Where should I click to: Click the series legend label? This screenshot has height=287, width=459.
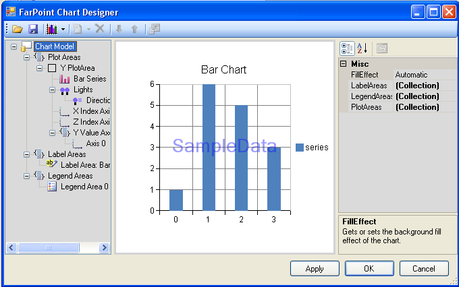(x=317, y=148)
